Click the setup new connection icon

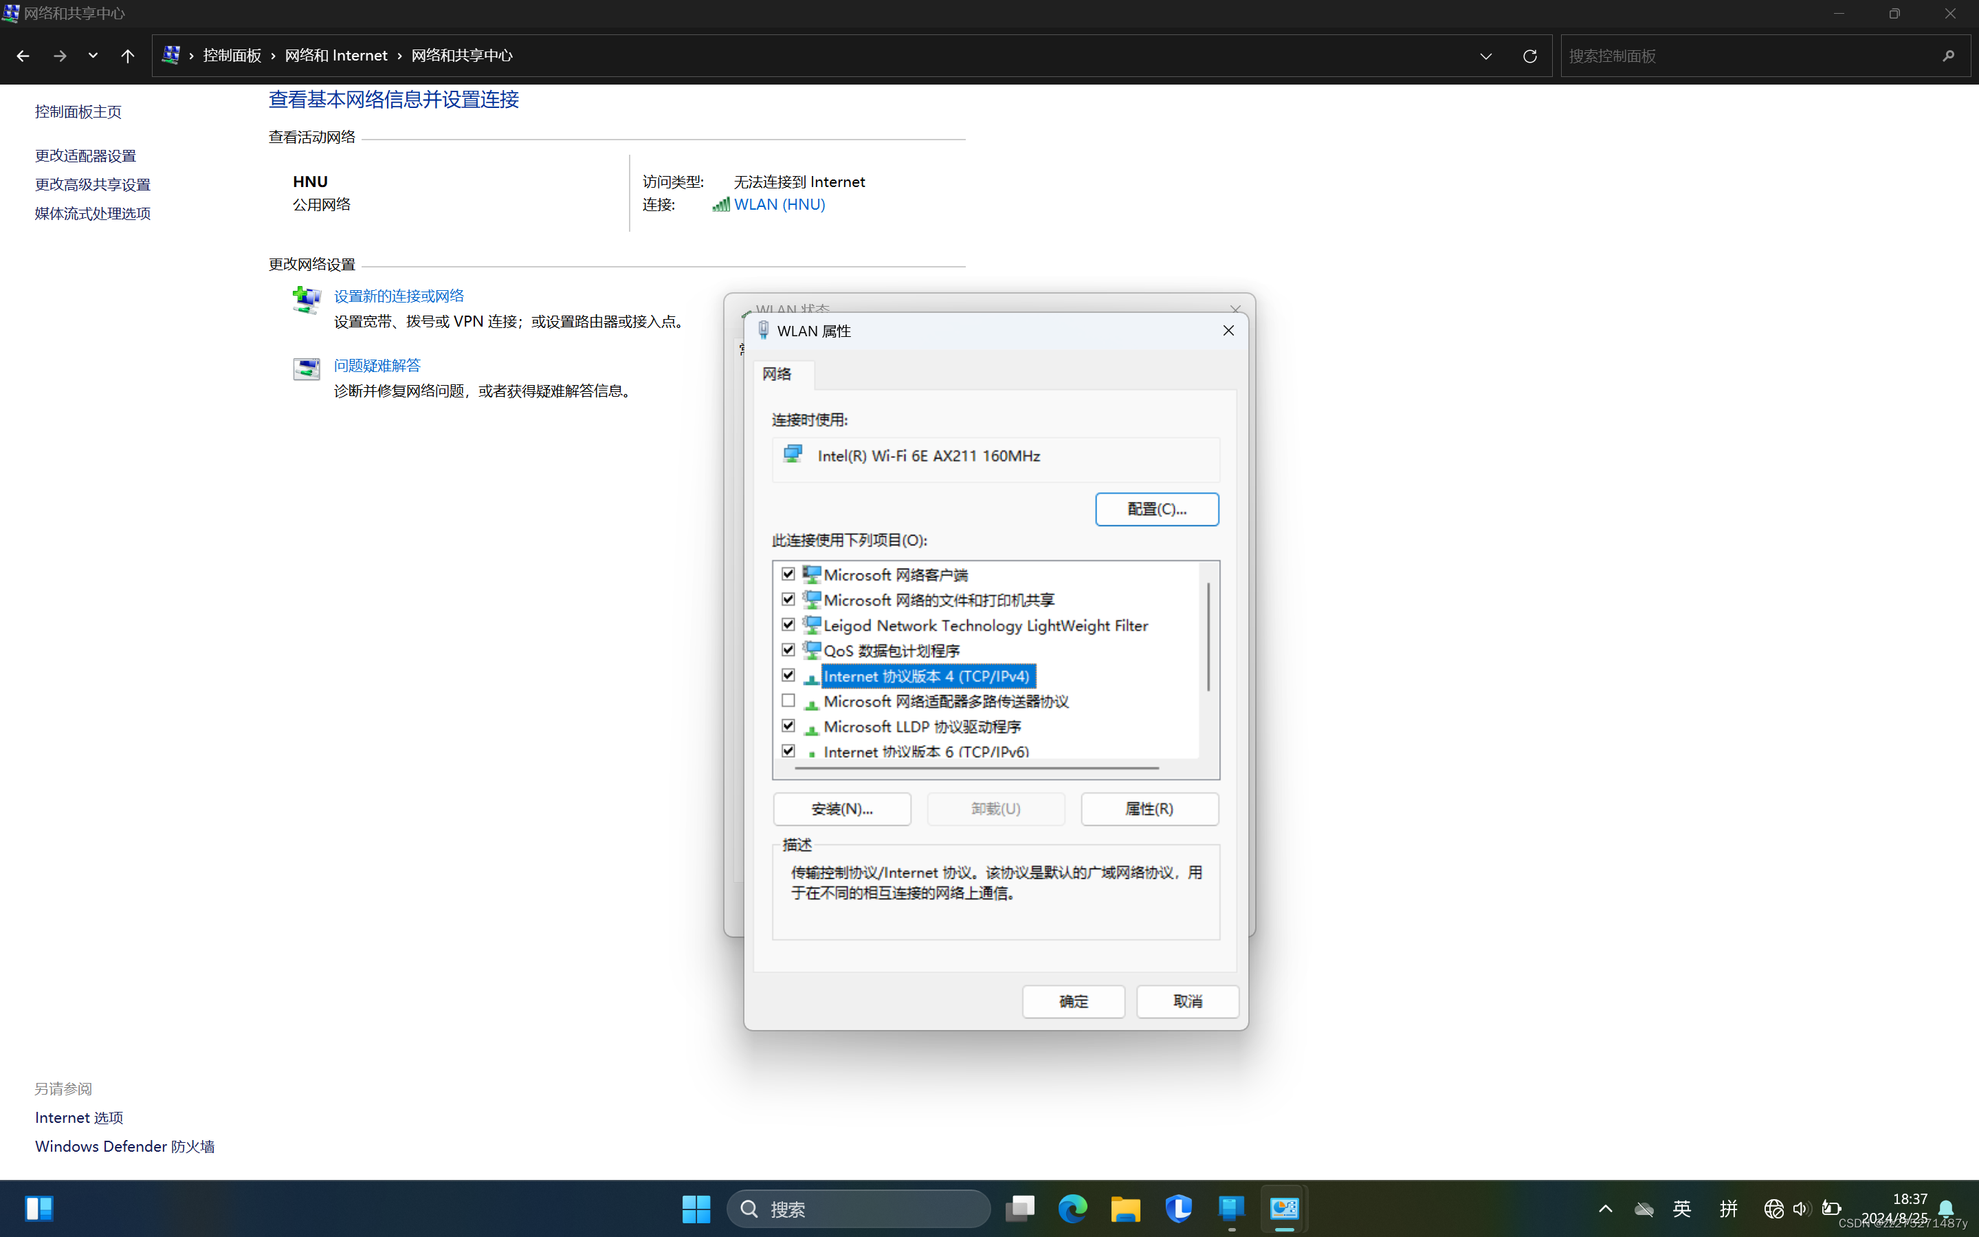[307, 299]
